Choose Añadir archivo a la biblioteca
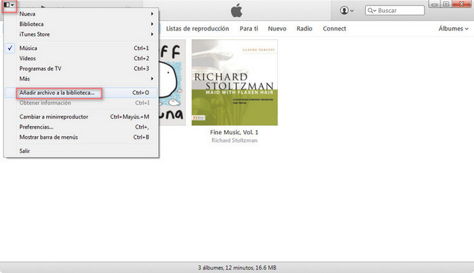 coord(81,93)
